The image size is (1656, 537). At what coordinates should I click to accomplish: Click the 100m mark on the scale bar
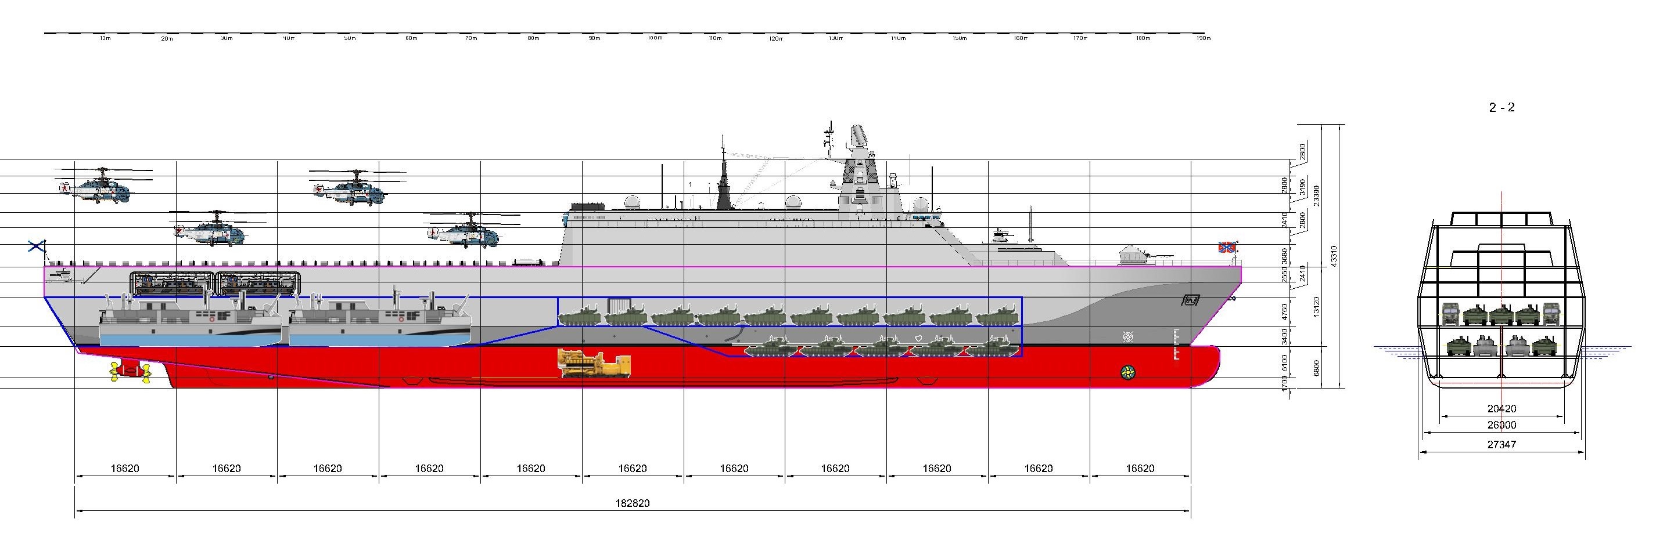655,38
